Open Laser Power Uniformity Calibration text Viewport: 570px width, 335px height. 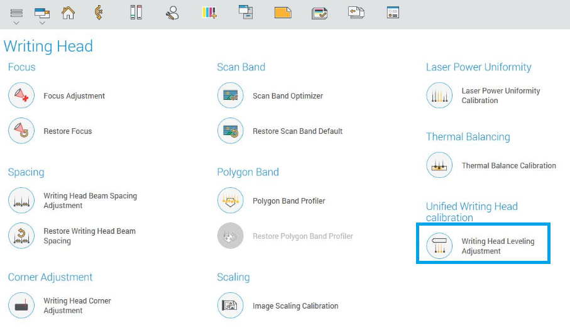pyautogui.click(x=501, y=96)
